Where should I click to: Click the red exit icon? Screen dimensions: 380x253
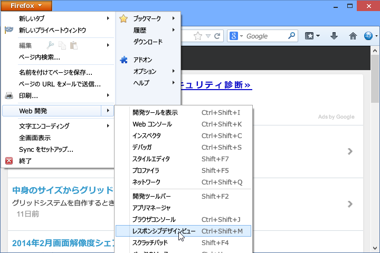[9, 161]
